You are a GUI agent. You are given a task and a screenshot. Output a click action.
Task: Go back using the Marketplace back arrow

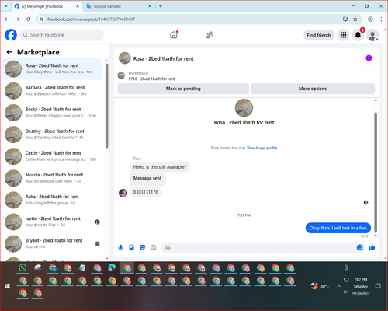point(9,52)
